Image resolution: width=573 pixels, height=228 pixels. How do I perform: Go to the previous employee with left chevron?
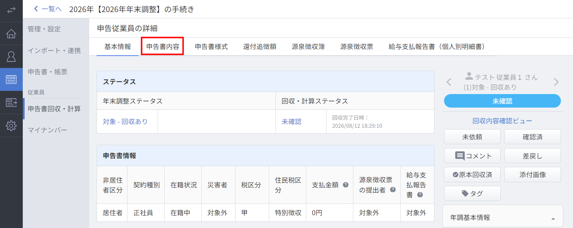449,82
